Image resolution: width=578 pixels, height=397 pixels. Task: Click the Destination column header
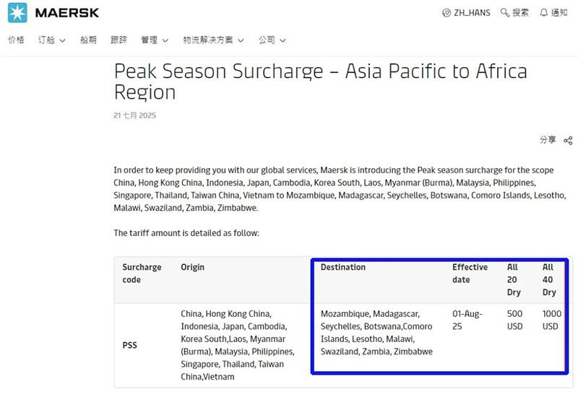[x=343, y=267]
